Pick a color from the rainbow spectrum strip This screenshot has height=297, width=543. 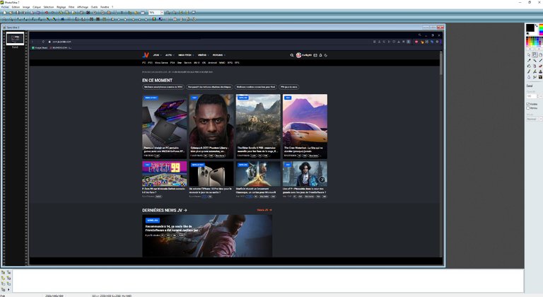(541, 30)
